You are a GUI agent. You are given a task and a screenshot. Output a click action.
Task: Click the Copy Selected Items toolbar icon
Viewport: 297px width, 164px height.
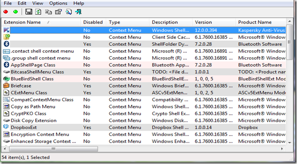point(48,12)
